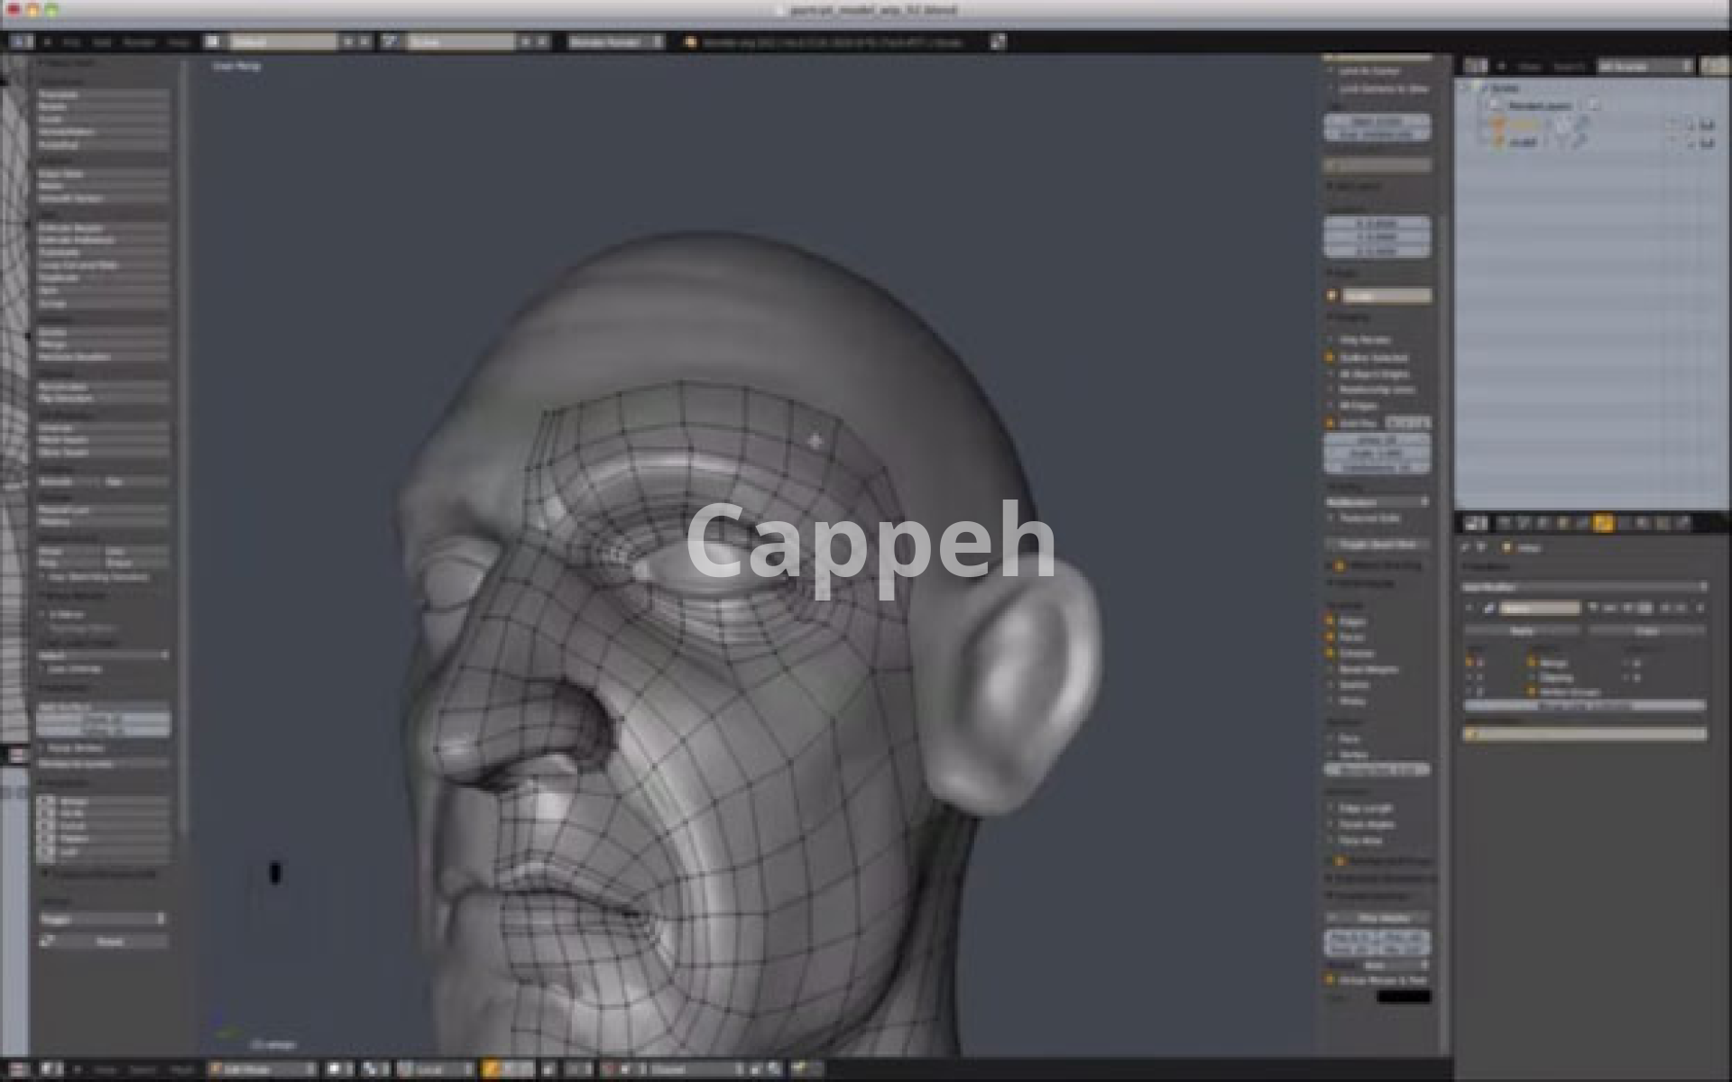Open the File menu in Info header
The height and width of the screenshot is (1082, 1732).
[x=71, y=41]
